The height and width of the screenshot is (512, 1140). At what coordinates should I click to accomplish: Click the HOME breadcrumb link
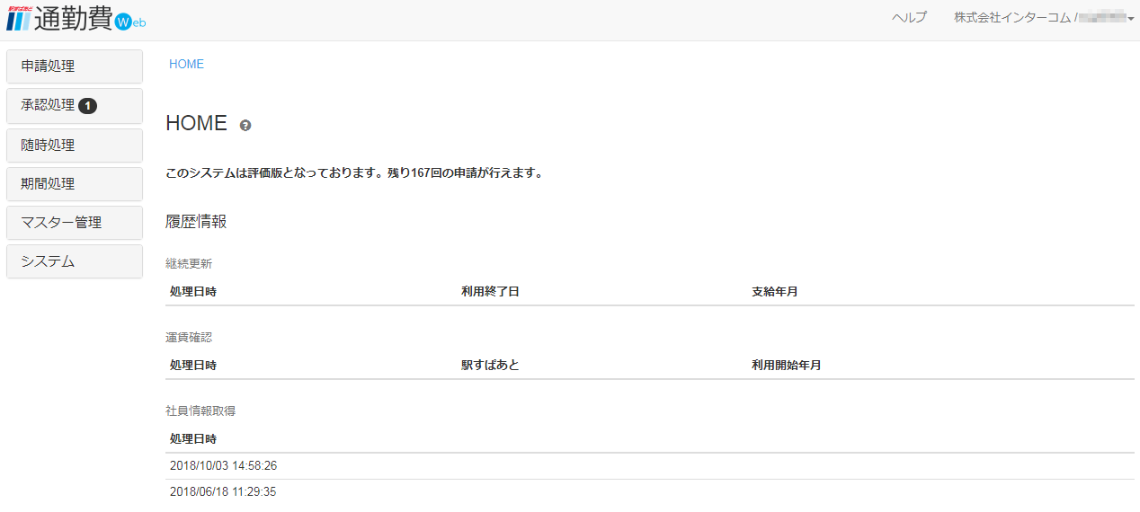point(186,65)
